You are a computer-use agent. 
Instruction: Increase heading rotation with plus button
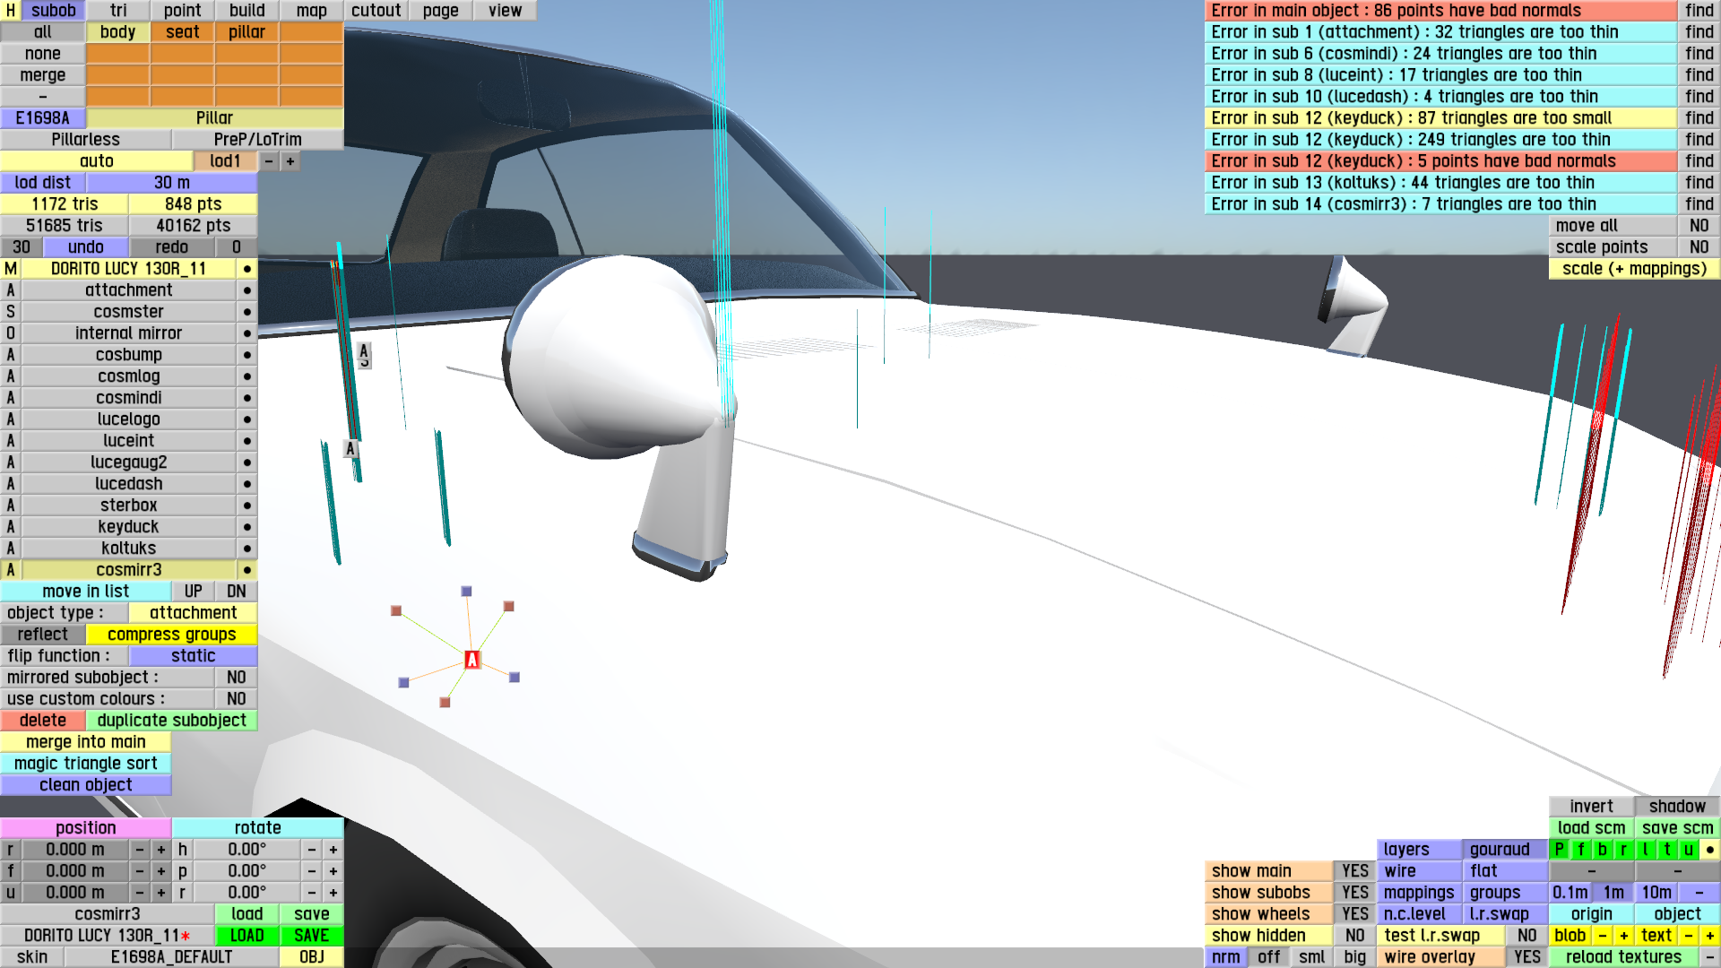coord(333,850)
